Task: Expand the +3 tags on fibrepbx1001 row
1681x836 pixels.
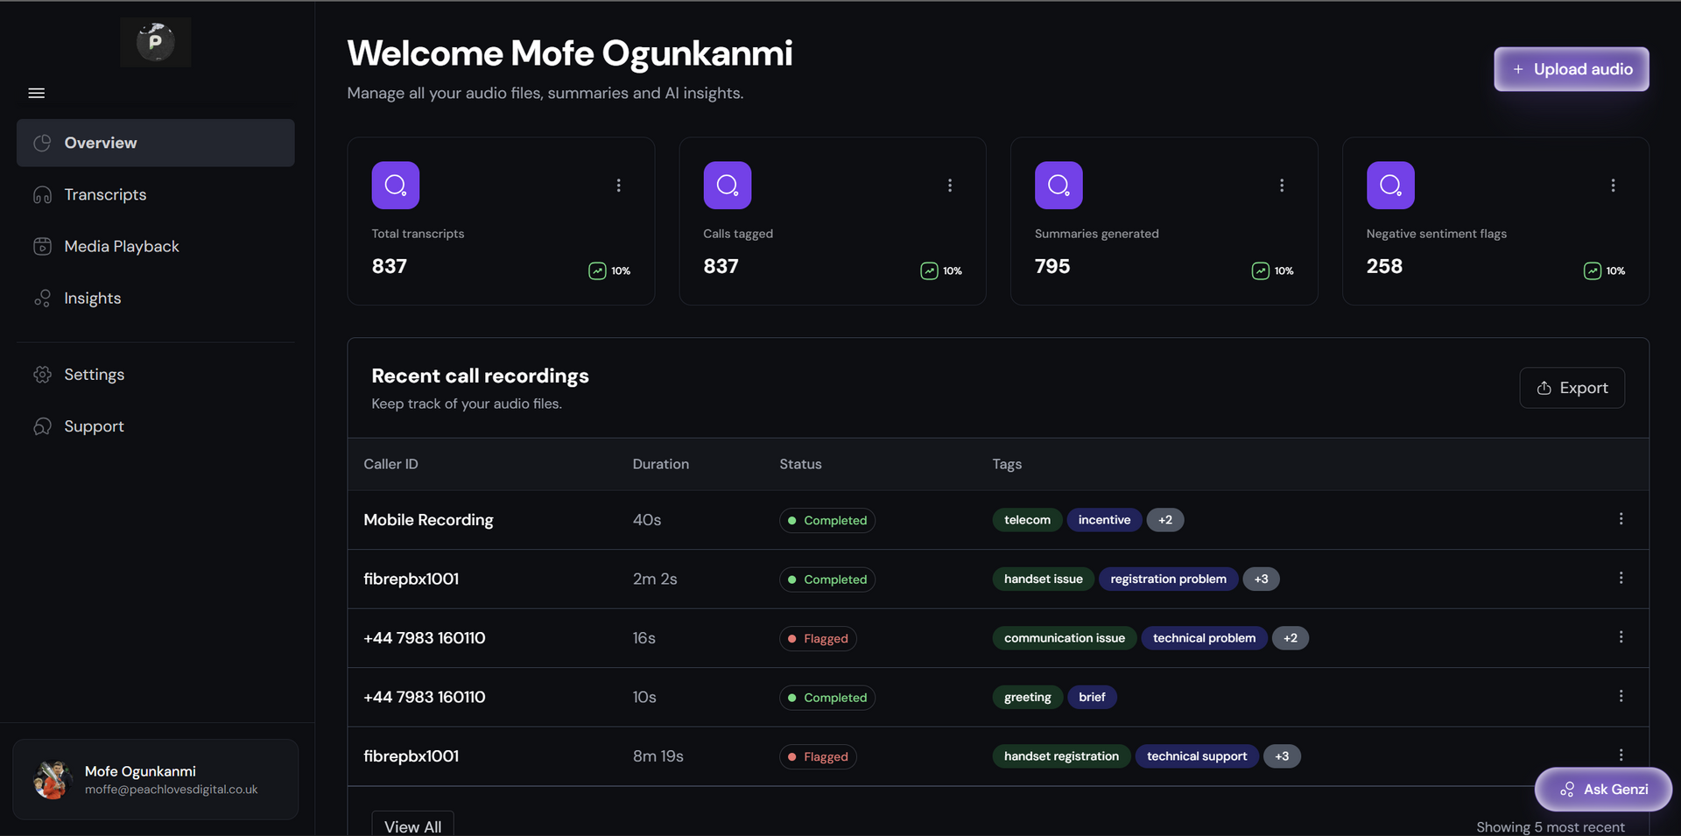Action: [1261, 579]
